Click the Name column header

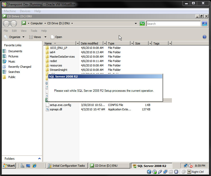pyautogui.click(x=60, y=43)
